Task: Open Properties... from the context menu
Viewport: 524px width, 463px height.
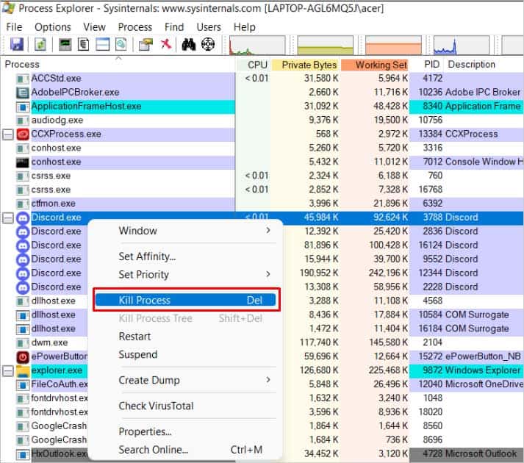Action: (186, 431)
